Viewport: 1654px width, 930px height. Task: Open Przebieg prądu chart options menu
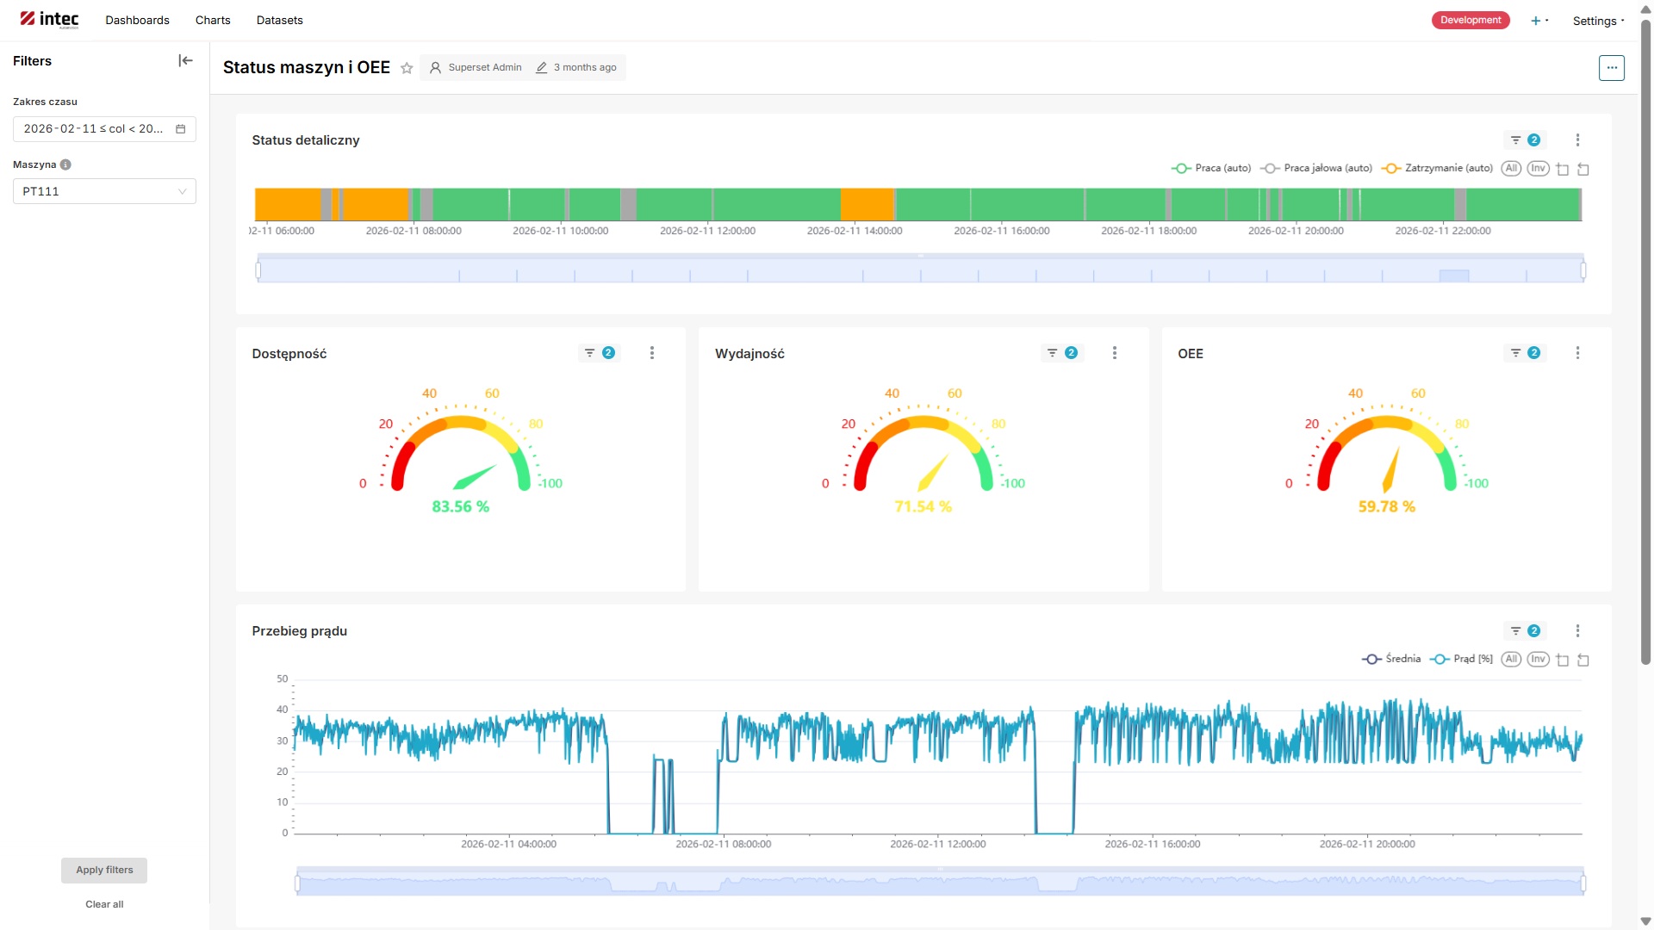point(1577,631)
